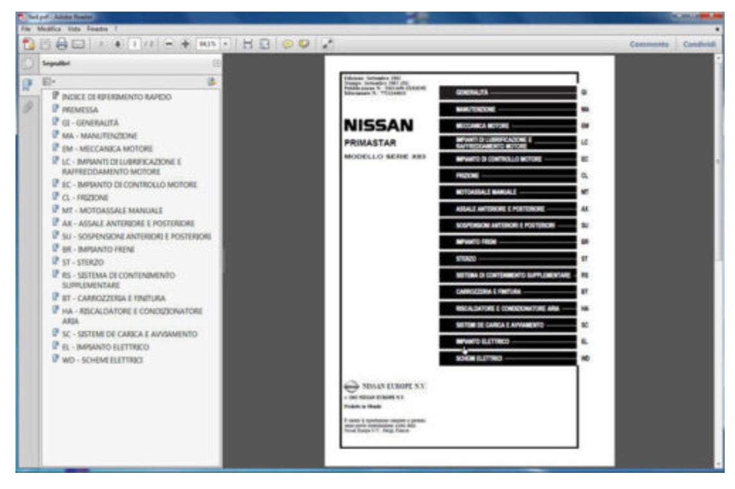Switch to read mode using expand-arrows icon

coord(327,44)
